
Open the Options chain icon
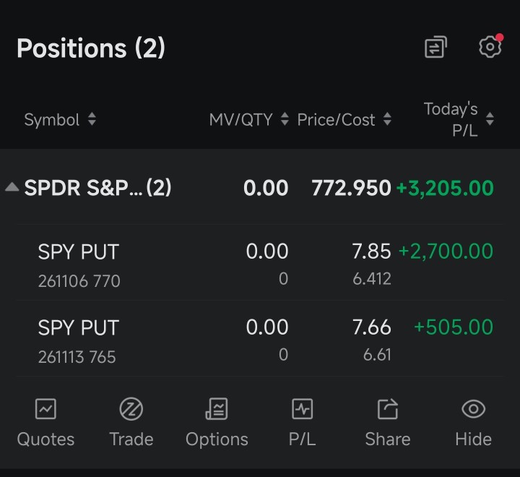pyautogui.click(x=217, y=409)
